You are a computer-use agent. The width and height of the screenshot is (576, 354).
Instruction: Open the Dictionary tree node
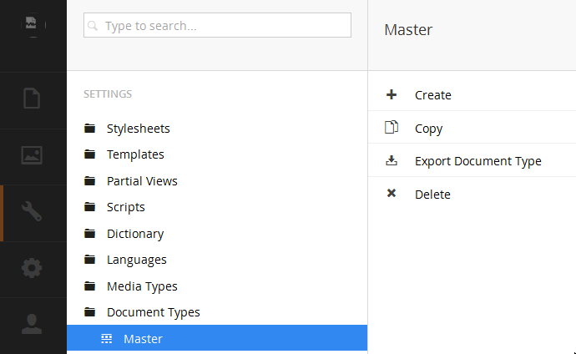135,234
